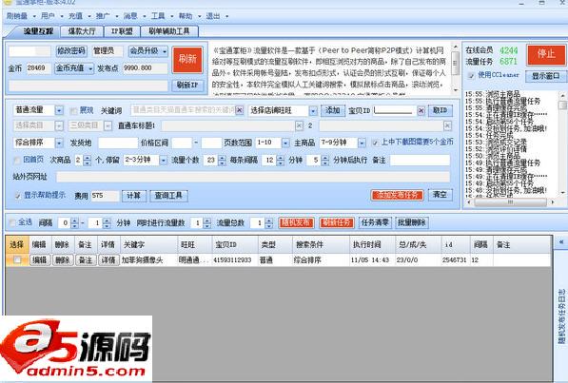The image size is (568, 383).
Task: Click the description text vertical scrollbar
Action: click(x=456, y=67)
